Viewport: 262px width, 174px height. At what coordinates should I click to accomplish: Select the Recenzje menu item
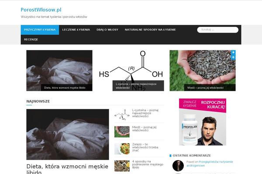pos(31,40)
